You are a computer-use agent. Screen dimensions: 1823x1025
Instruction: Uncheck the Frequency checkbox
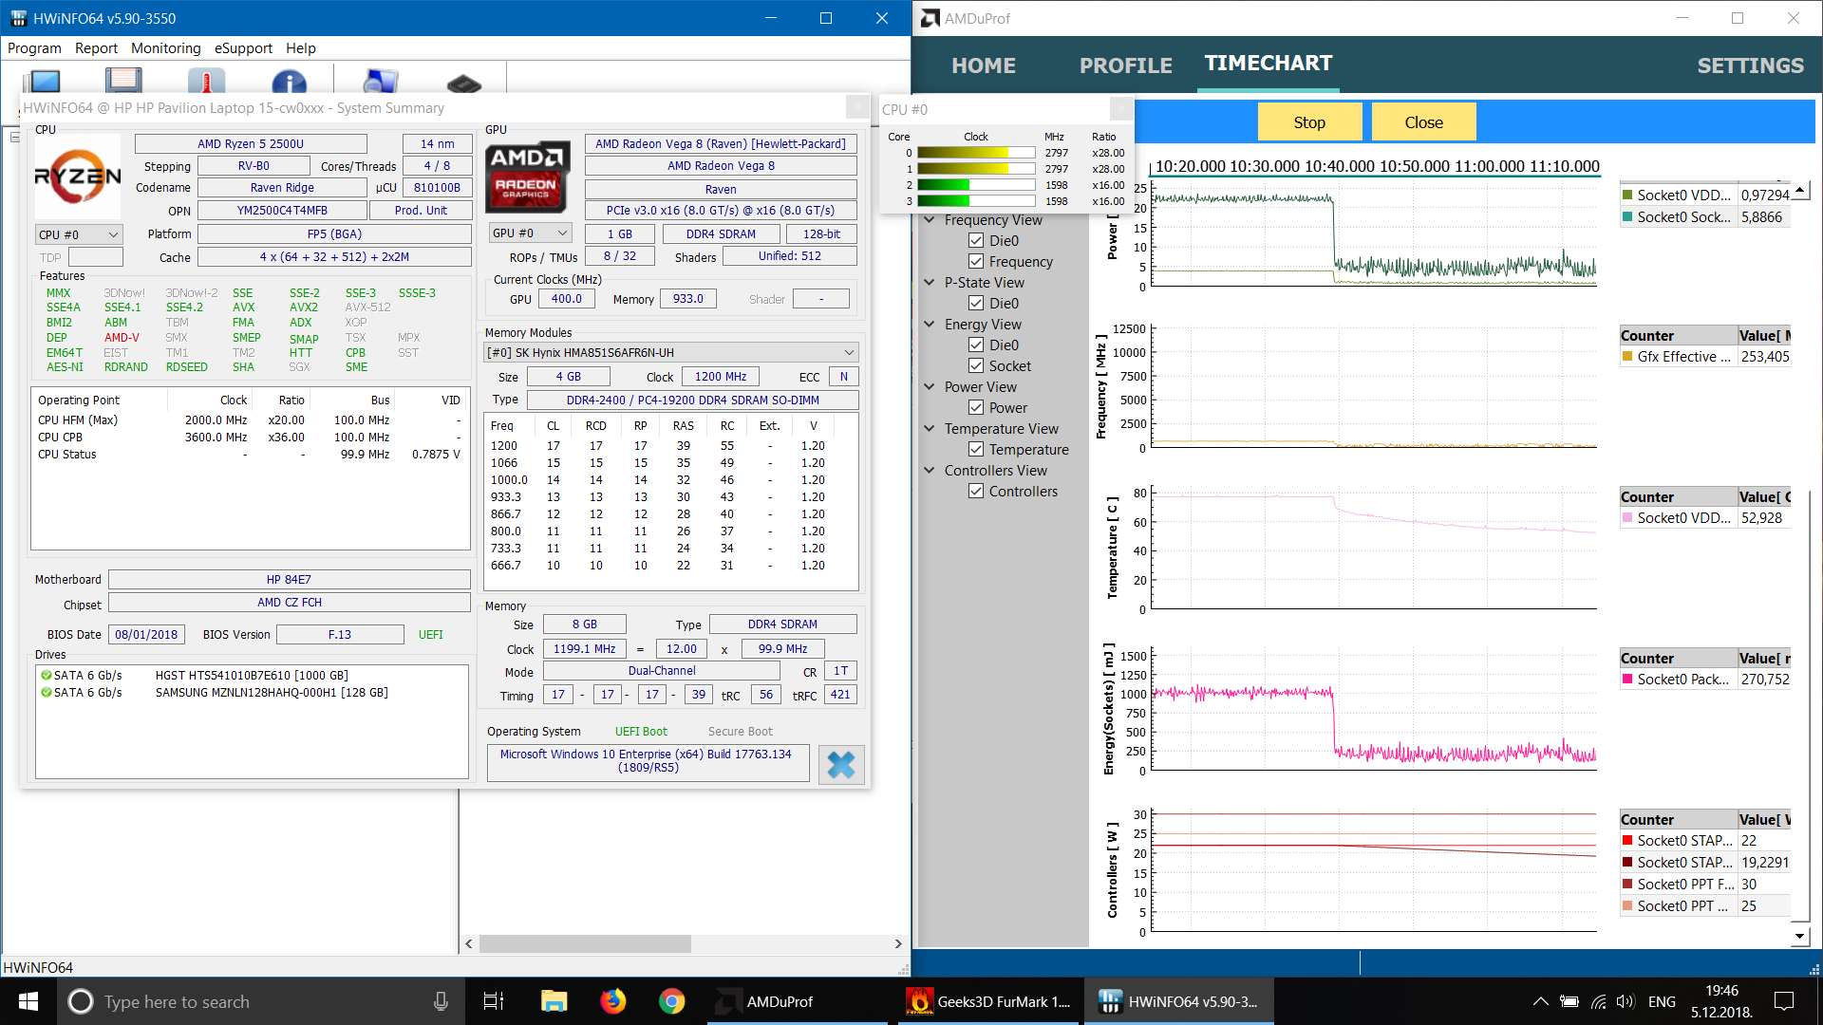point(975,262)
